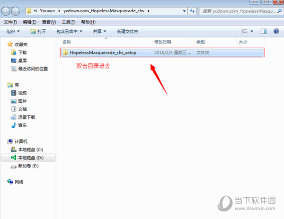Select 库 in navigation pane
284x219 pixels.
[x=17, y=85]
